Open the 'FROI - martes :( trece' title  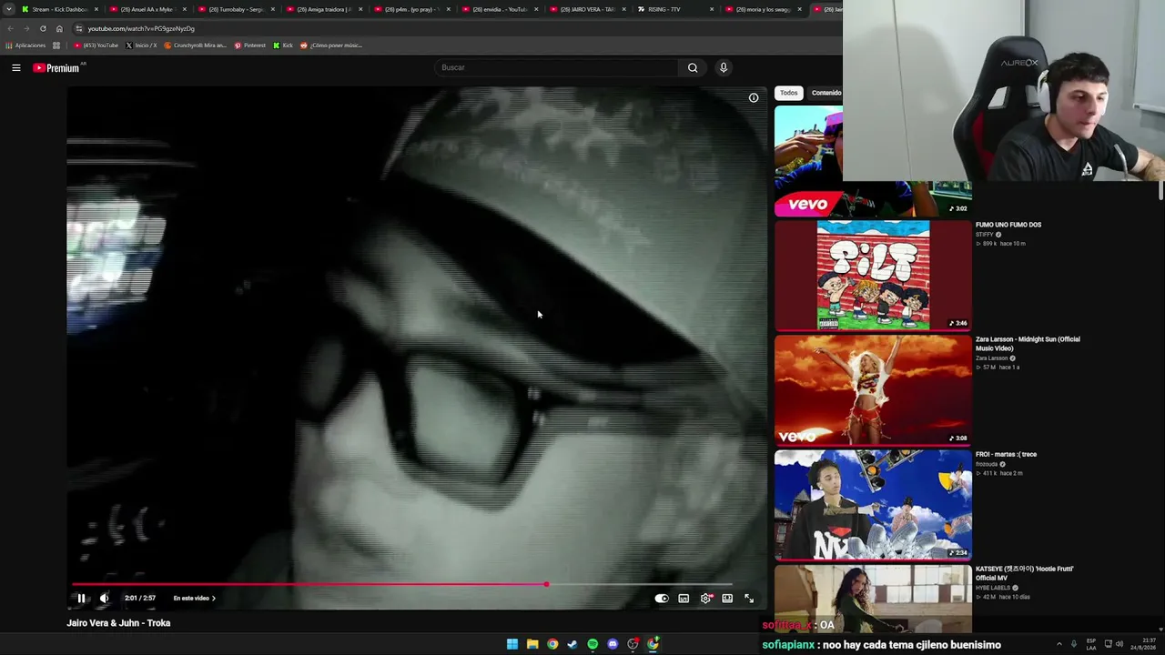[1006, 454]
